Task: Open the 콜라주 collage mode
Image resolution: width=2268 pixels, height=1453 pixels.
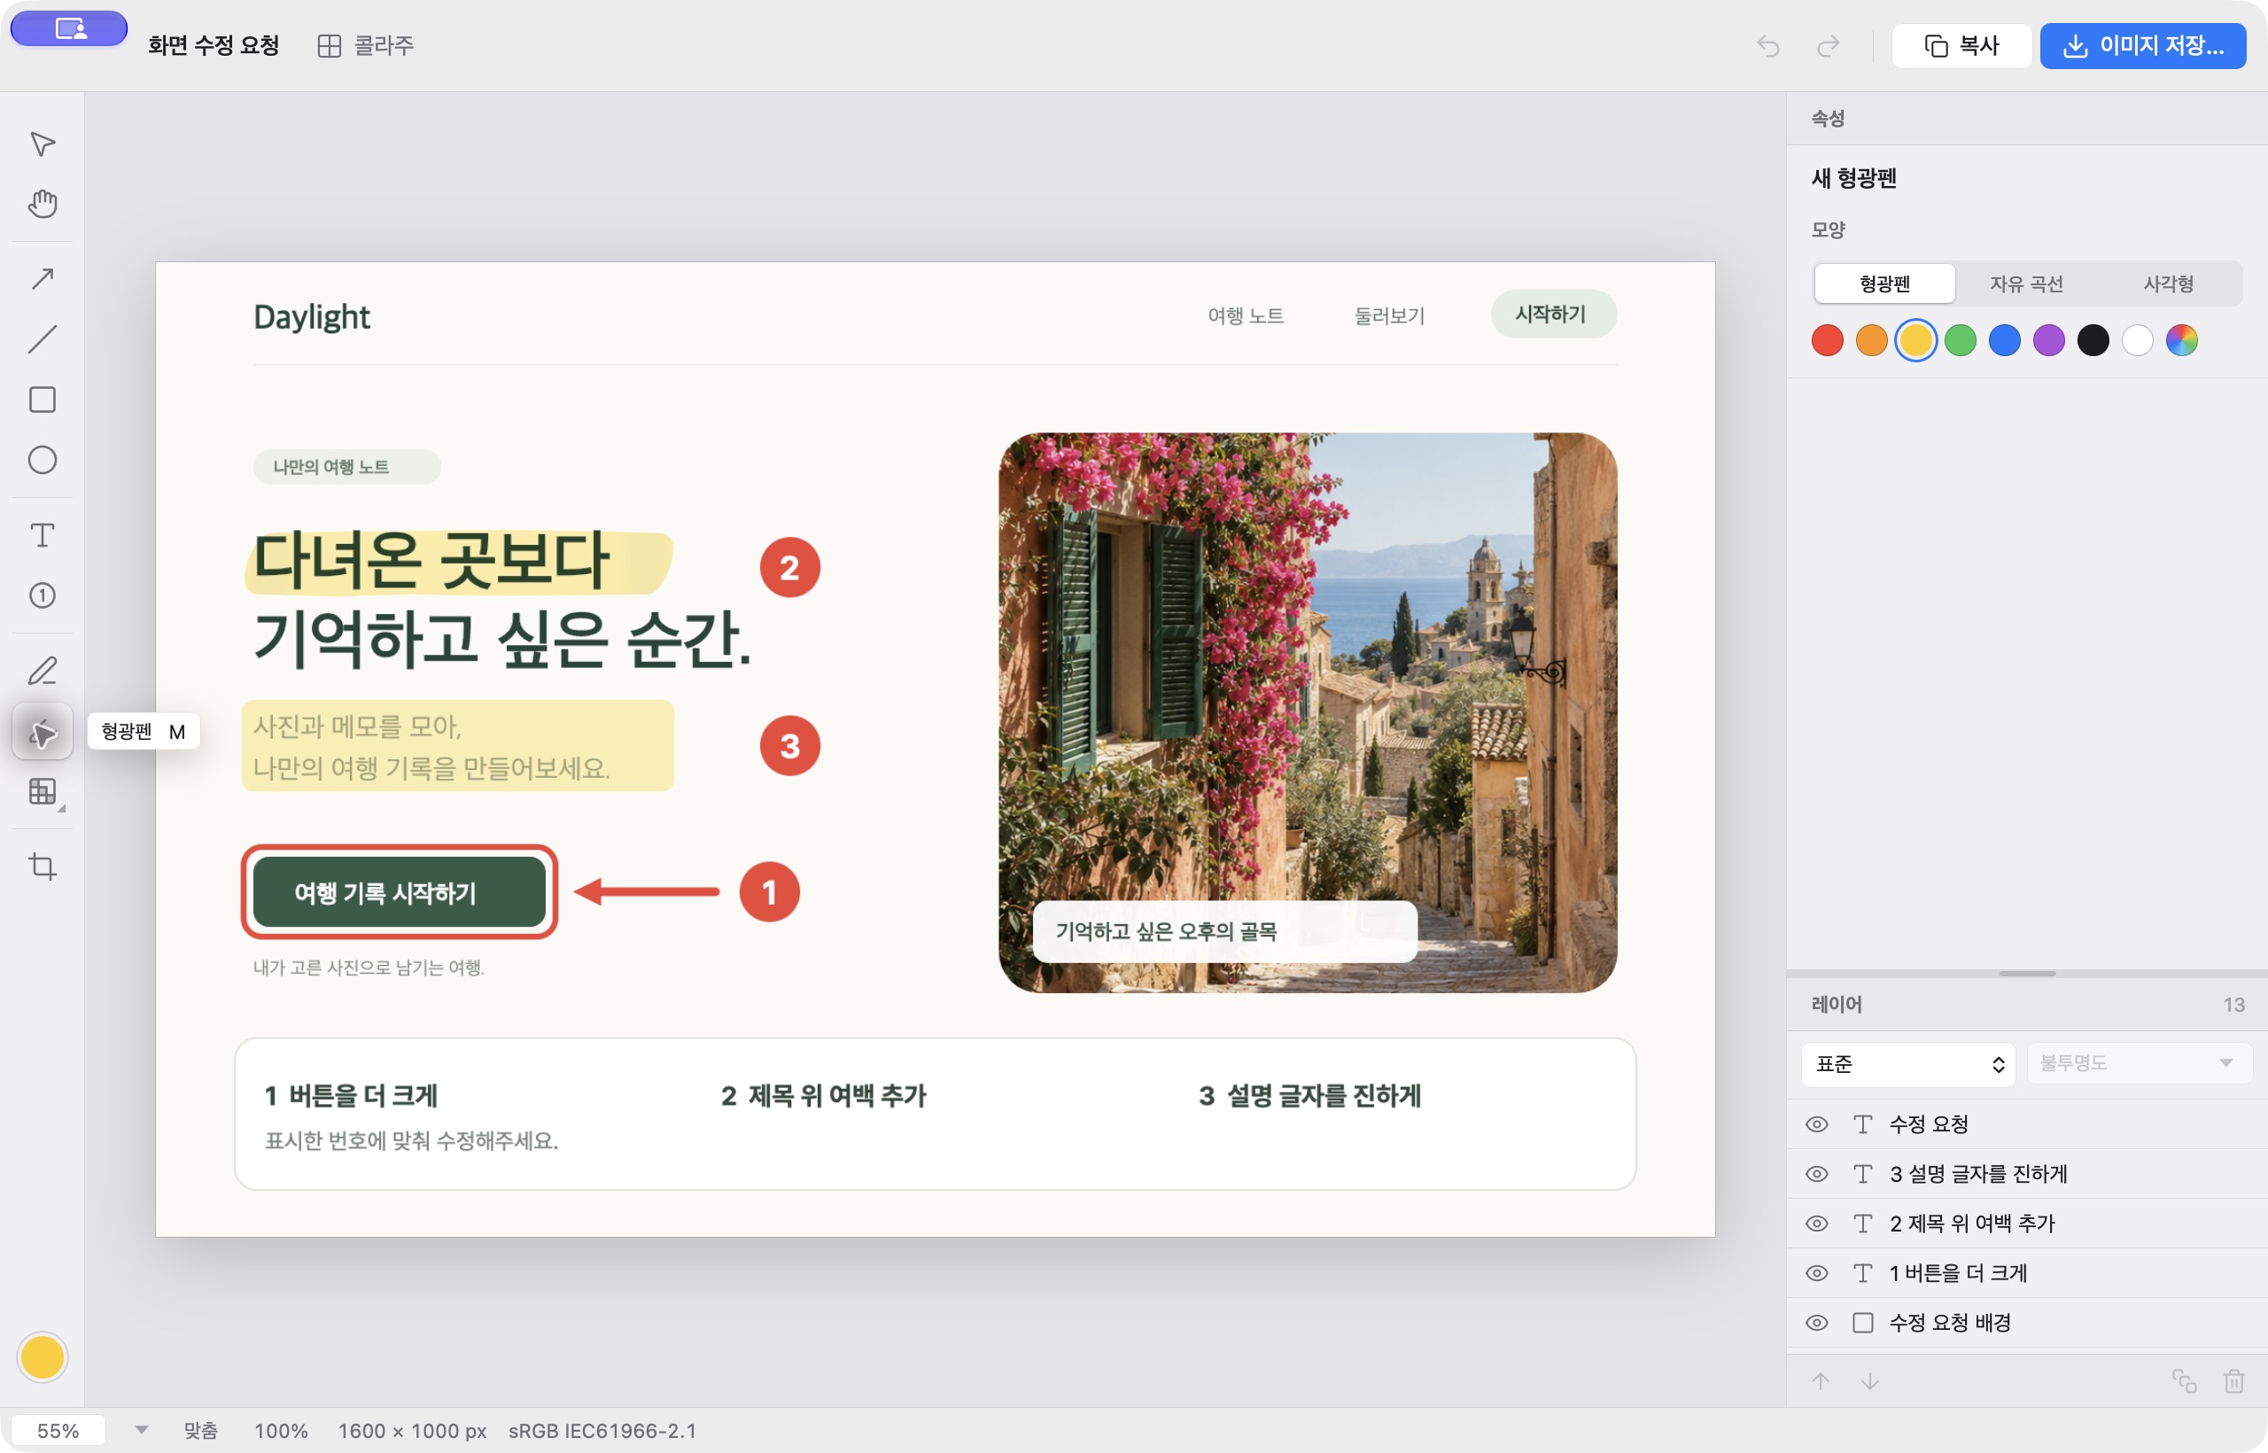Action: (366, 46)
